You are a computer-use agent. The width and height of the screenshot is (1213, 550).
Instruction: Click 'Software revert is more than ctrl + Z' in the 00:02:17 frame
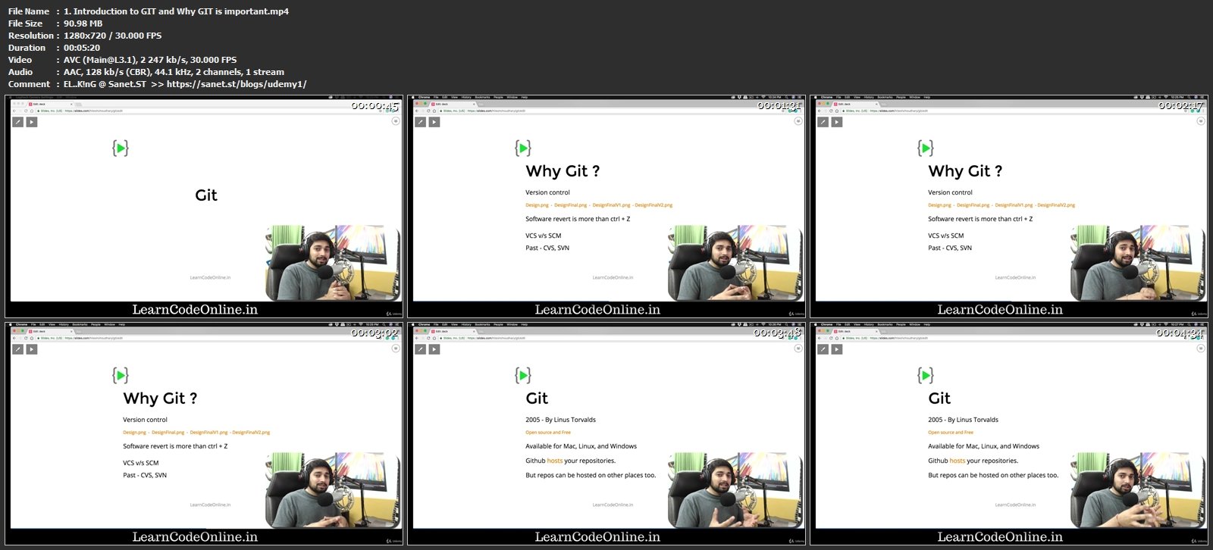tap(980, 219)
